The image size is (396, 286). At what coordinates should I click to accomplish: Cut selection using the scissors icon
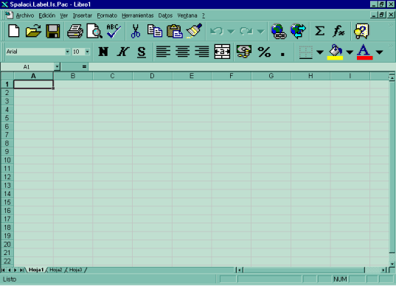pyautogui.click(x=136, y=31)
